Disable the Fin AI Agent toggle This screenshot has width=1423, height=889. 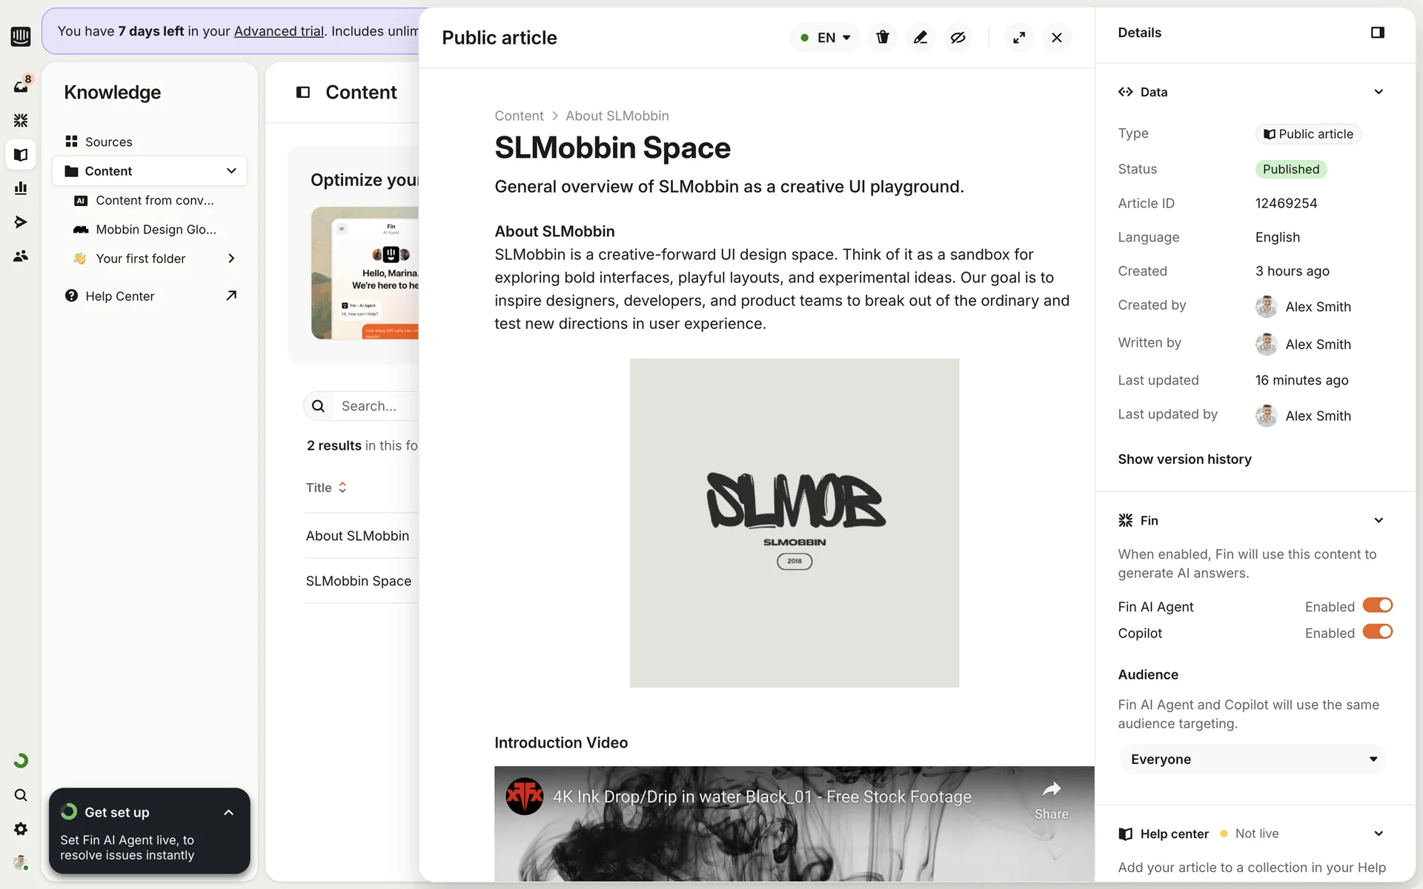[x=1377, y=606]
